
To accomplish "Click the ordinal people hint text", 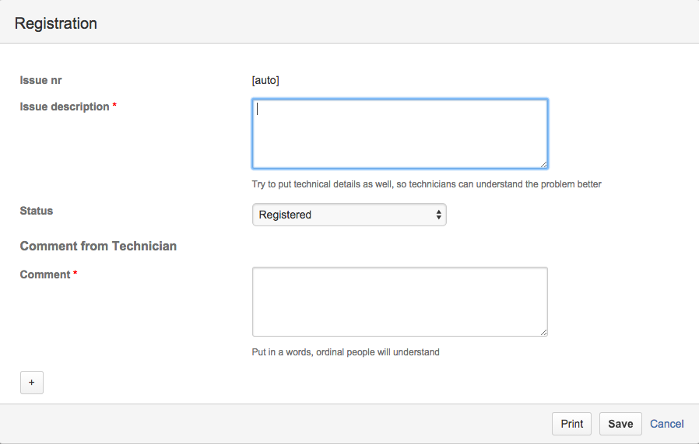I will 346,351.
